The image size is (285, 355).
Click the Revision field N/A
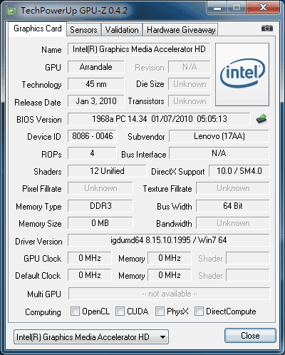tap(190, 67)
